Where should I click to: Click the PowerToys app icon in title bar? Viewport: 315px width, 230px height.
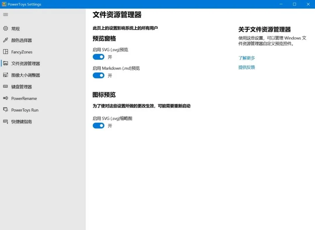pyautogui.click(x=4, y=4)
